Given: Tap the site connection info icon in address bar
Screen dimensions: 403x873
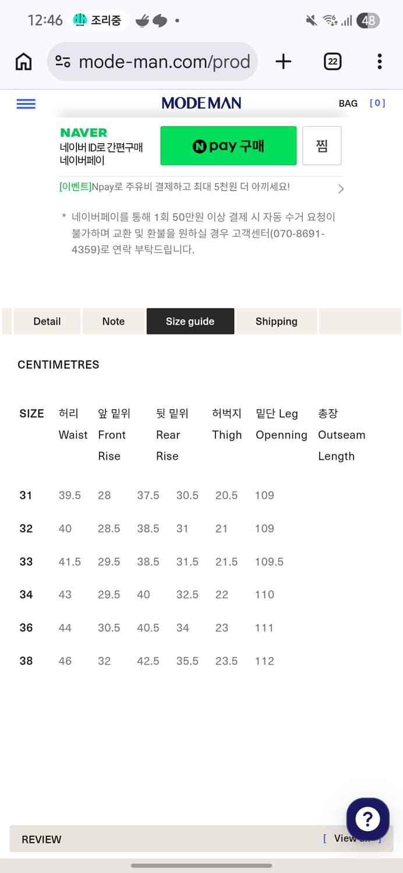Looking at the screenshot, I should [x=63, y=61].
